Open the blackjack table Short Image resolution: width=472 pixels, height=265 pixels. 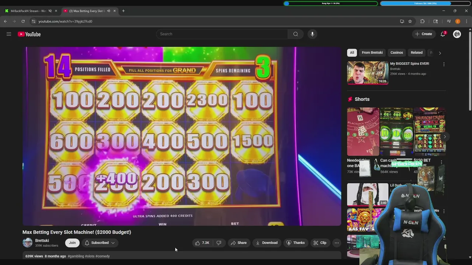point(363,131)
